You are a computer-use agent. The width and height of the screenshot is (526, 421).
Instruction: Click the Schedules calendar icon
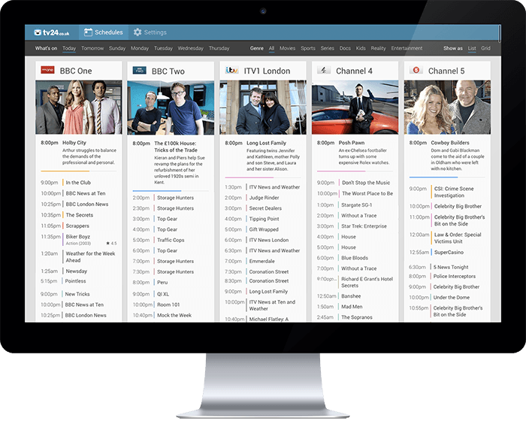88,32
